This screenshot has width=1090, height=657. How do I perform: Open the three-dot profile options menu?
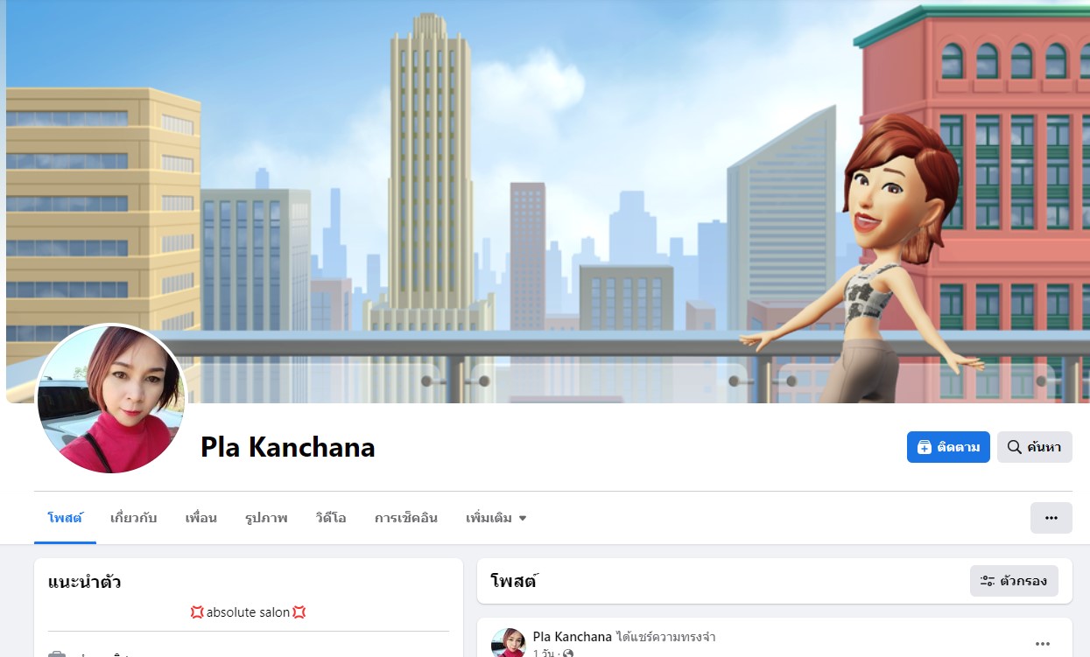point(1051,518)
